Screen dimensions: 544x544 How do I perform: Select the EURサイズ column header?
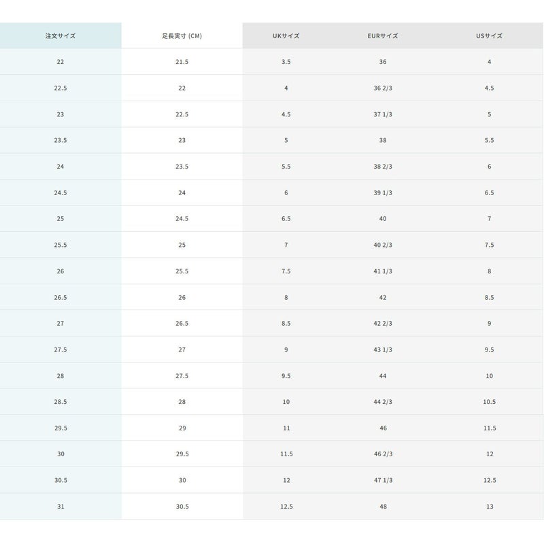[382, 36]
